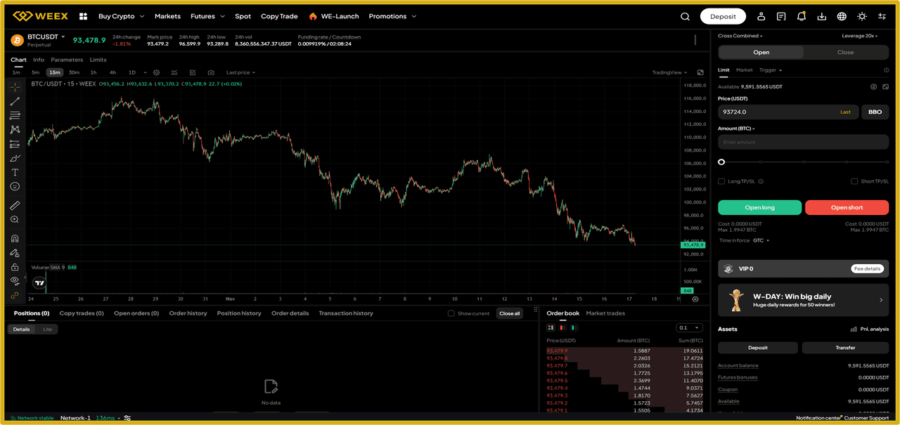
Task: Take a chart snapshot with the camera icon
Action: pos(210,72)
